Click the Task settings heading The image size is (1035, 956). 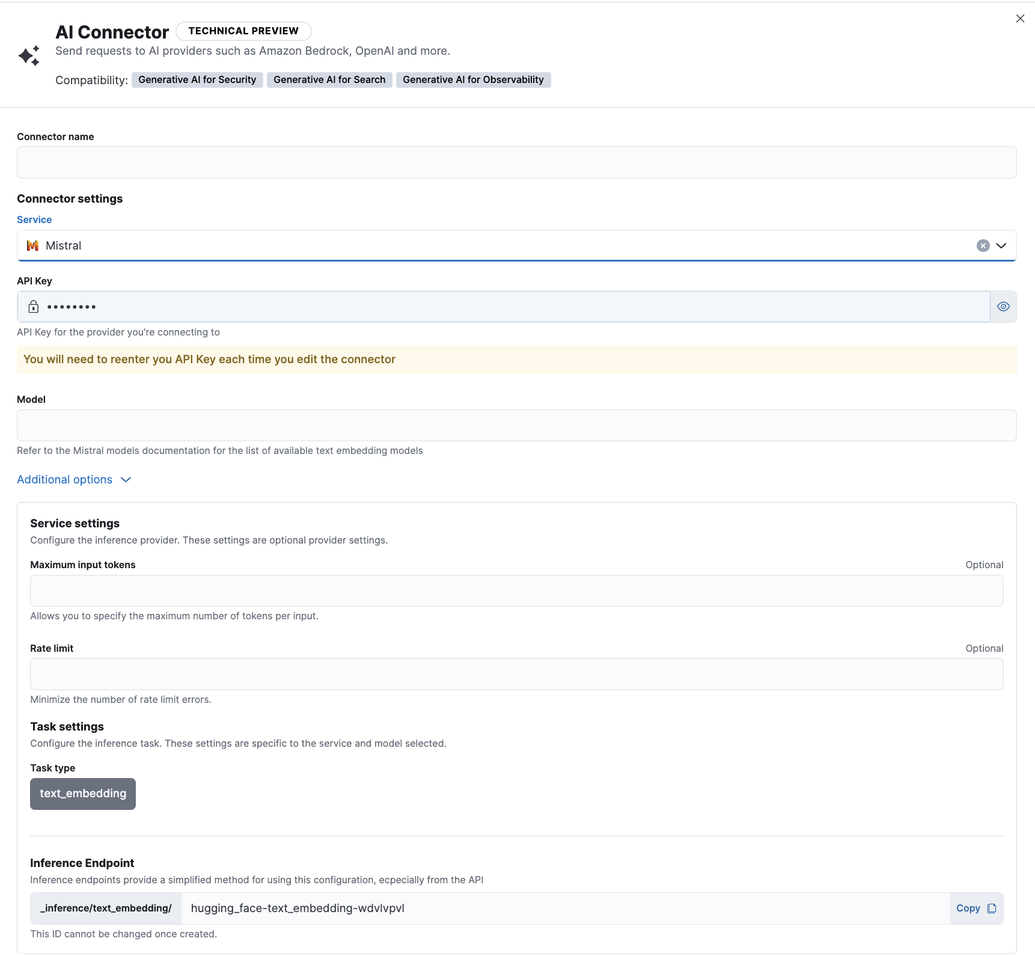pos(67,727)
